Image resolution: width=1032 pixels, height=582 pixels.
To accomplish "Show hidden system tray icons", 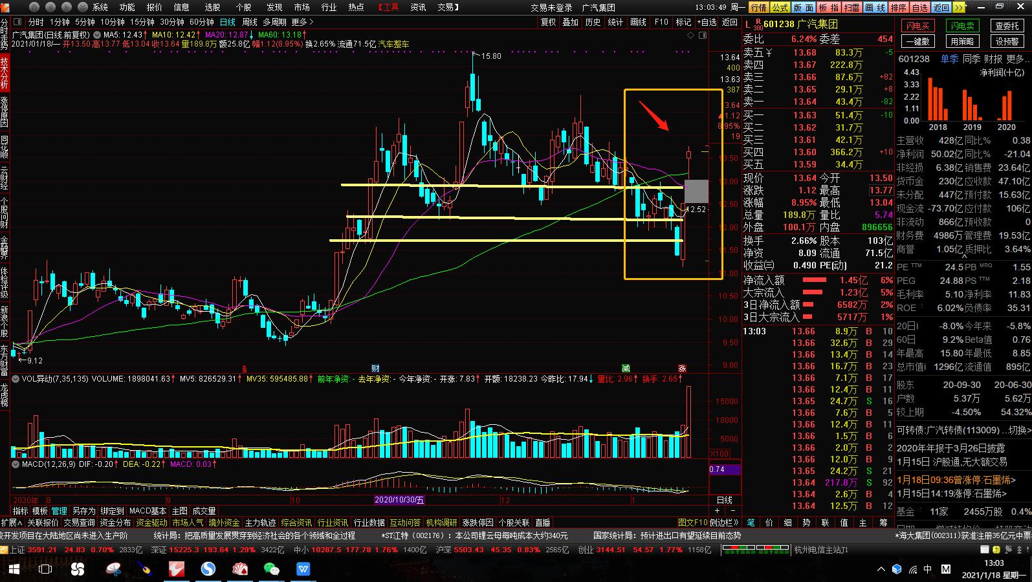I will click(x=881, y=570).
